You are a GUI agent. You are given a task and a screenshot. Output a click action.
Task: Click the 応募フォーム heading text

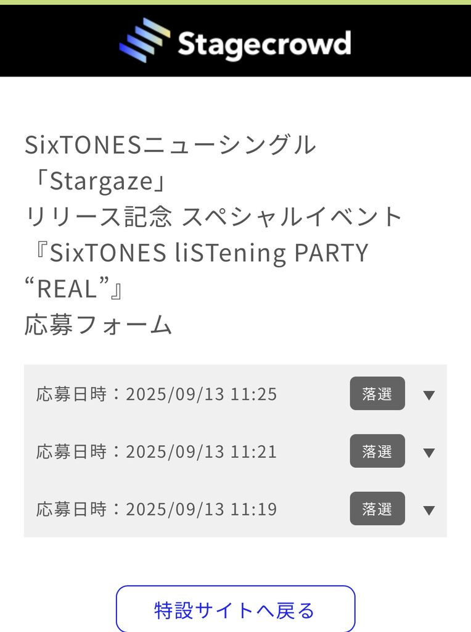point(98,325)
